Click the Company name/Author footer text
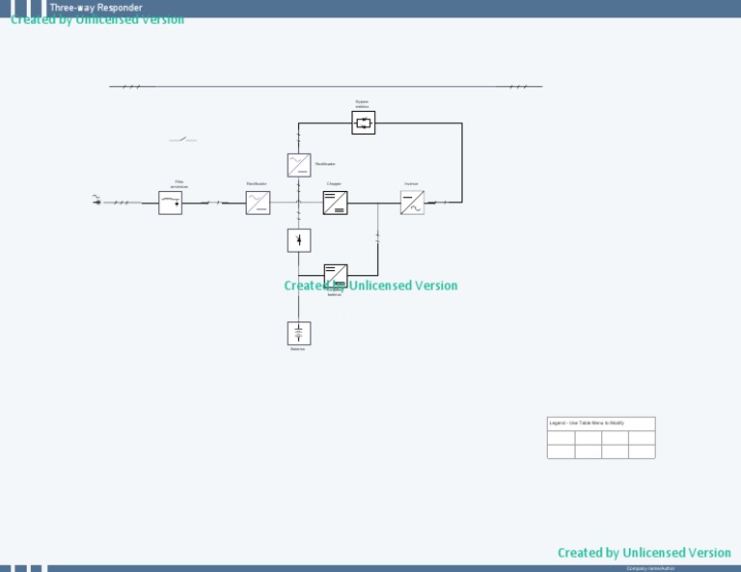Viewport: 741px width, 572px height. (x=651, y=568)
